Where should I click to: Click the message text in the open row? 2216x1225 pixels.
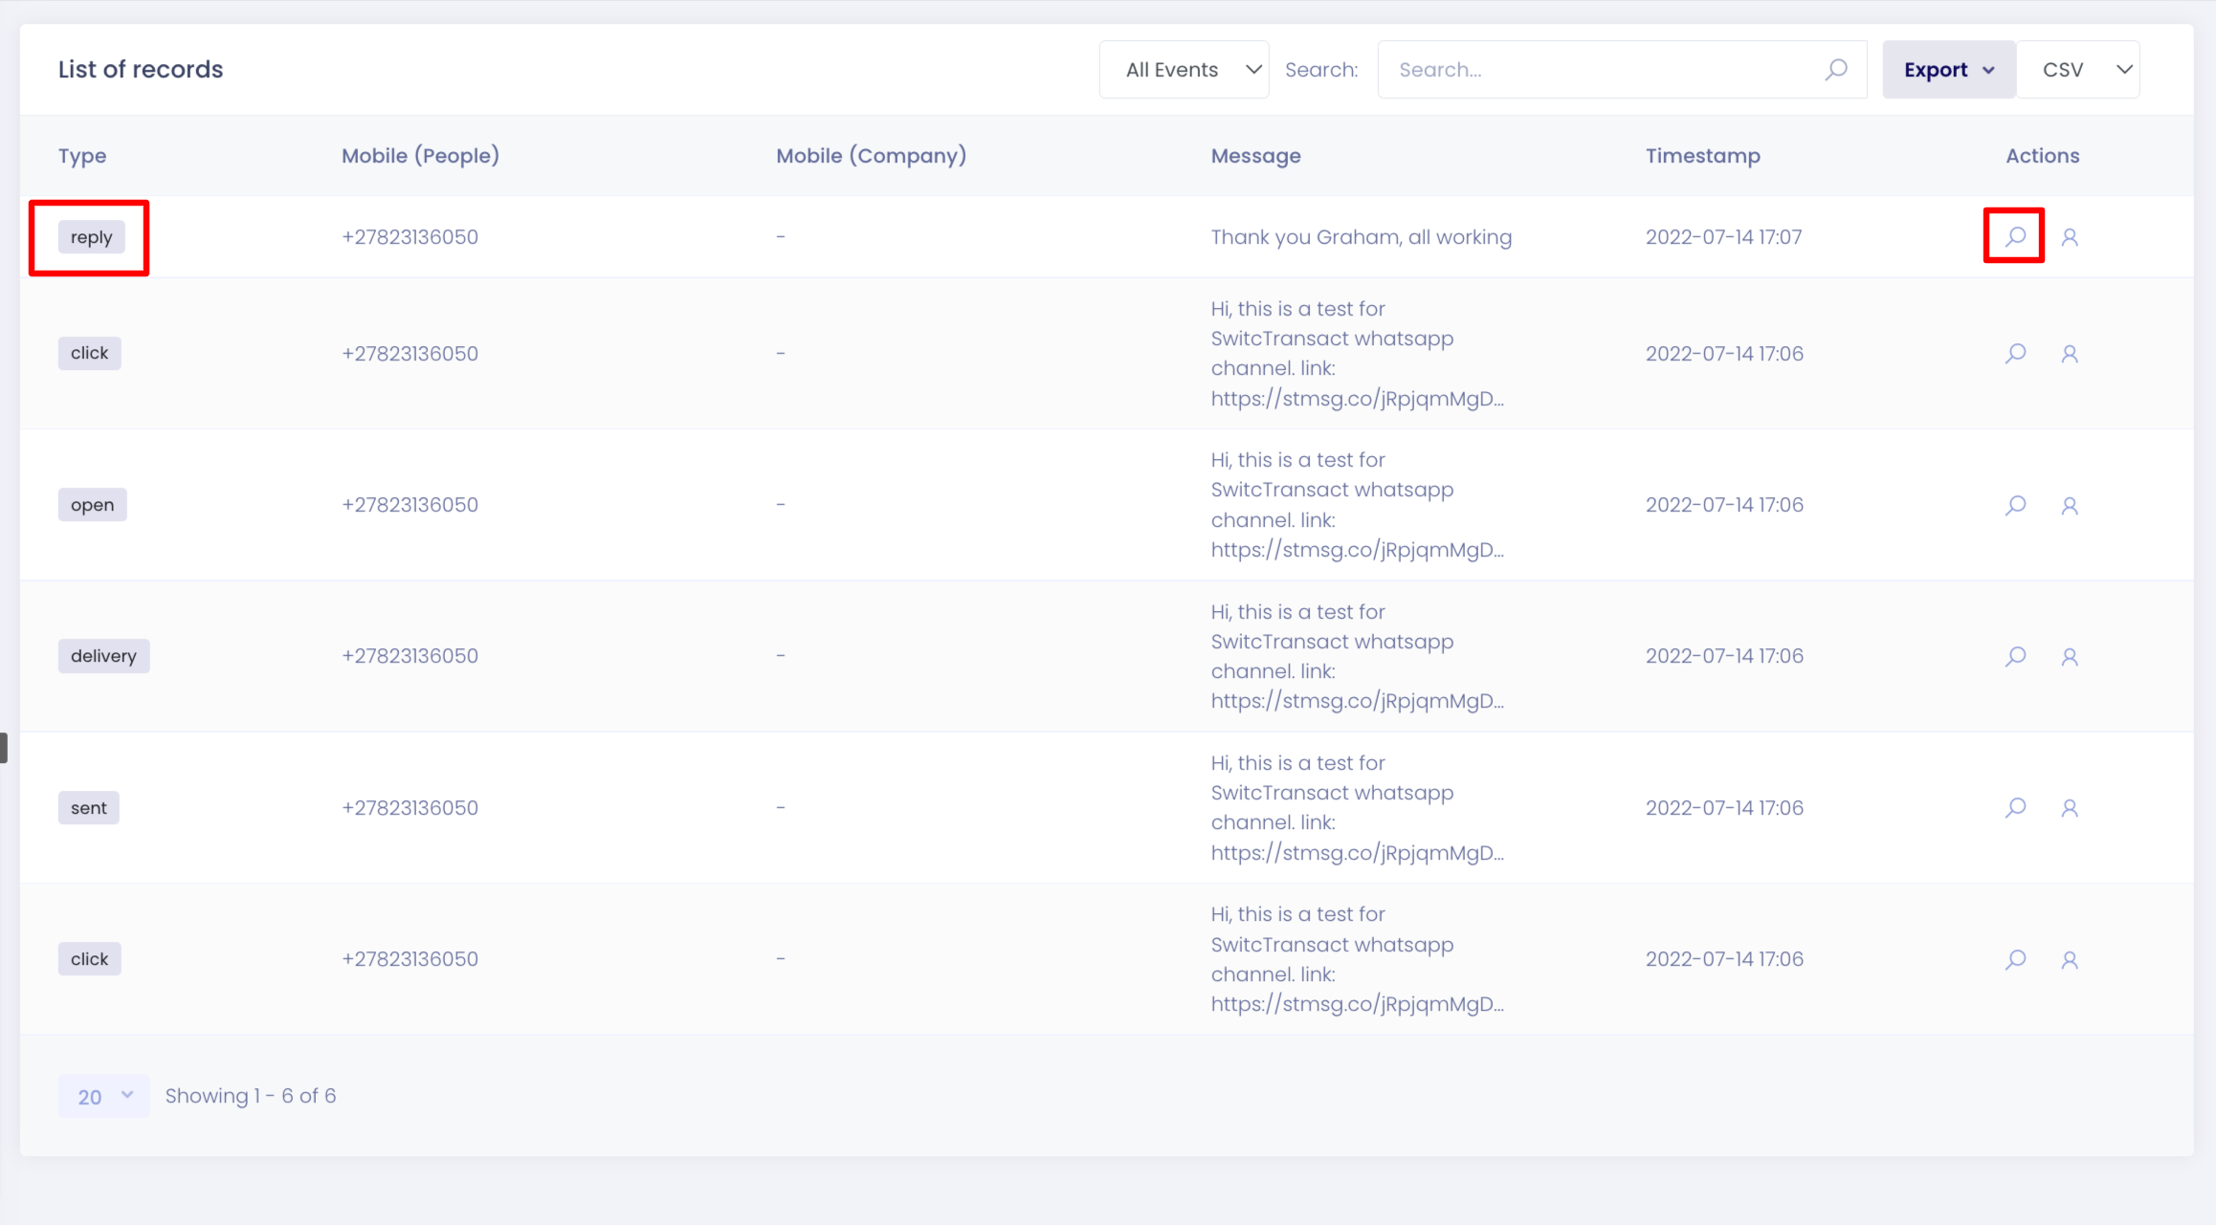(x=1357, y=505)
